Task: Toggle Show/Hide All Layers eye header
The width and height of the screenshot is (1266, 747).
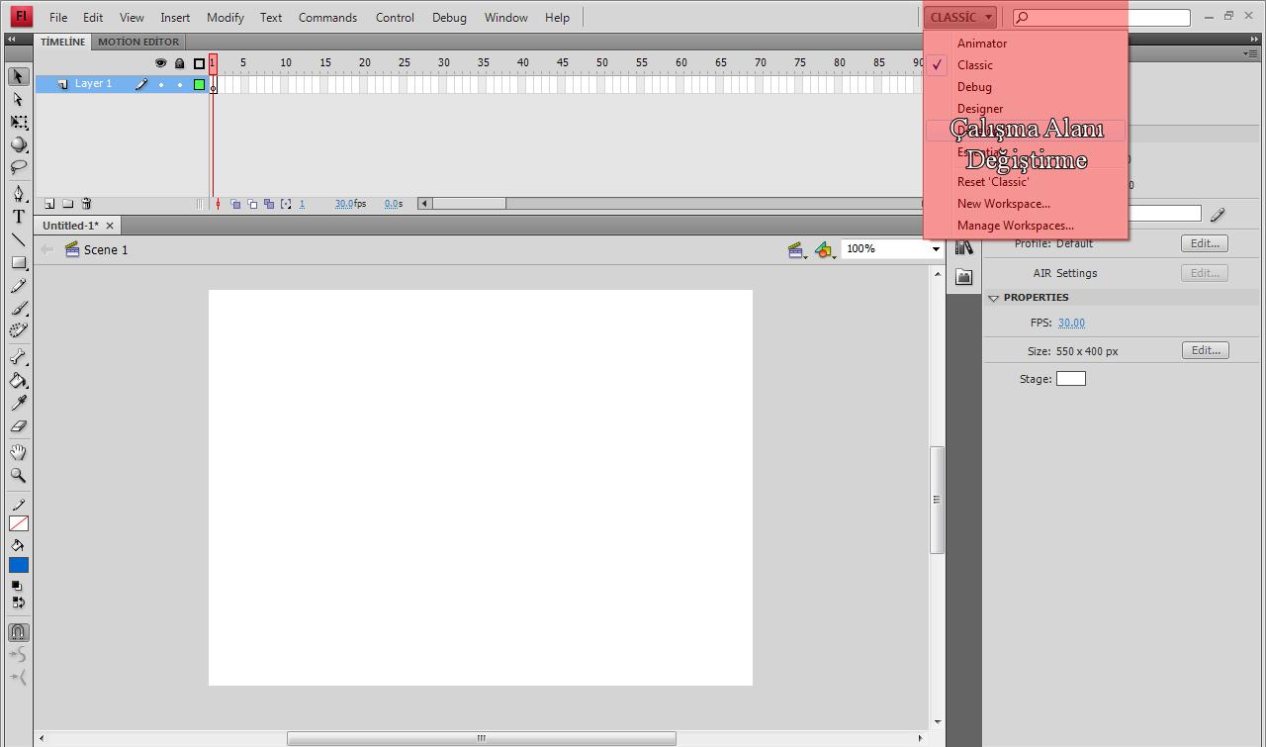Action: [160, 63]
